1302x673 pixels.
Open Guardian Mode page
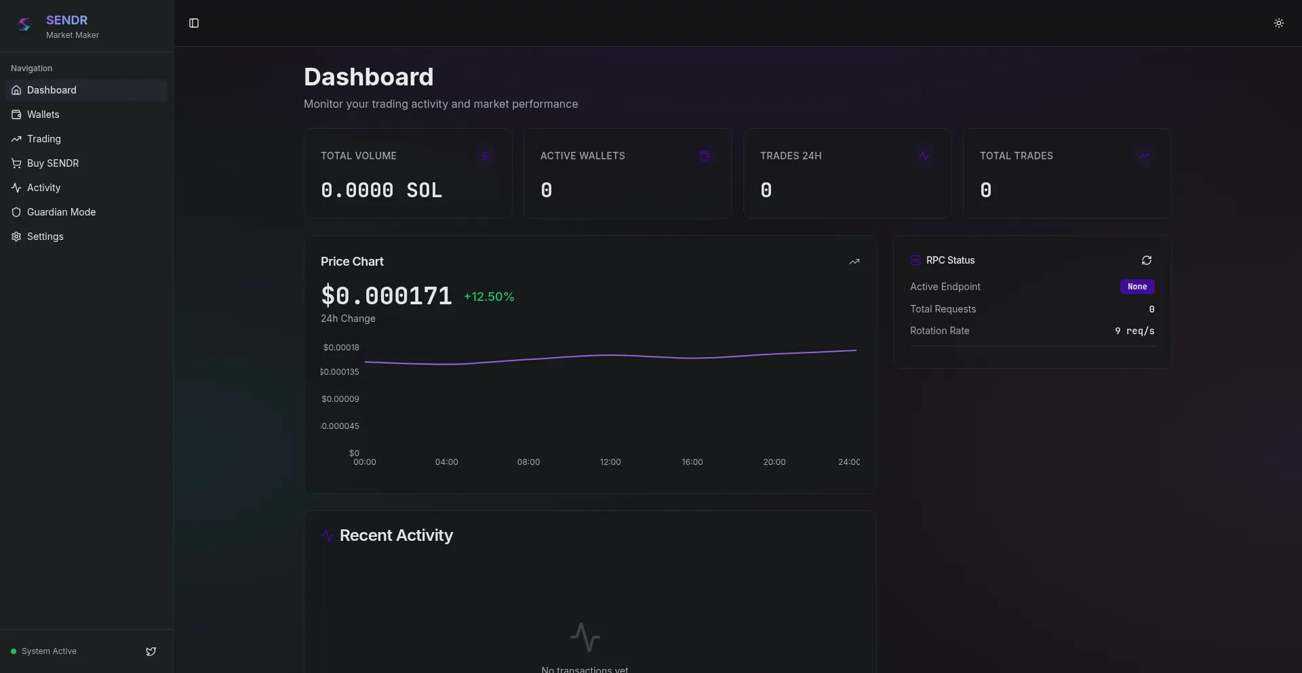click(61, 212)
